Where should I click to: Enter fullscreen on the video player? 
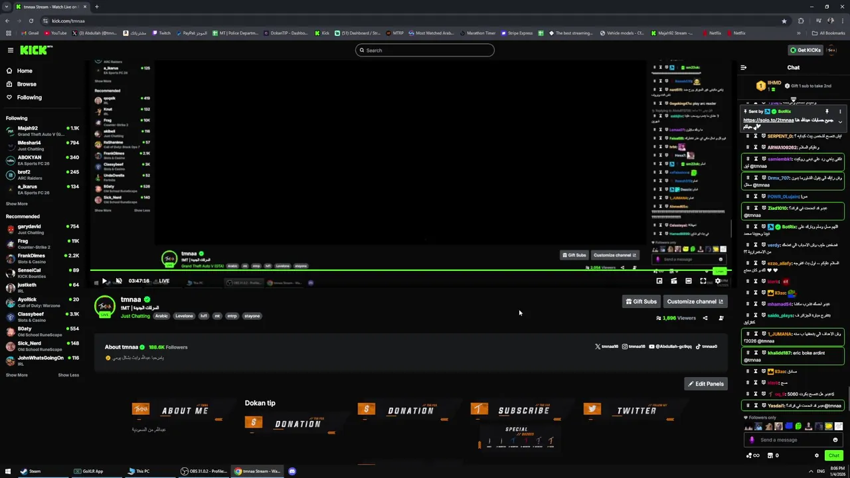[703, 281]
